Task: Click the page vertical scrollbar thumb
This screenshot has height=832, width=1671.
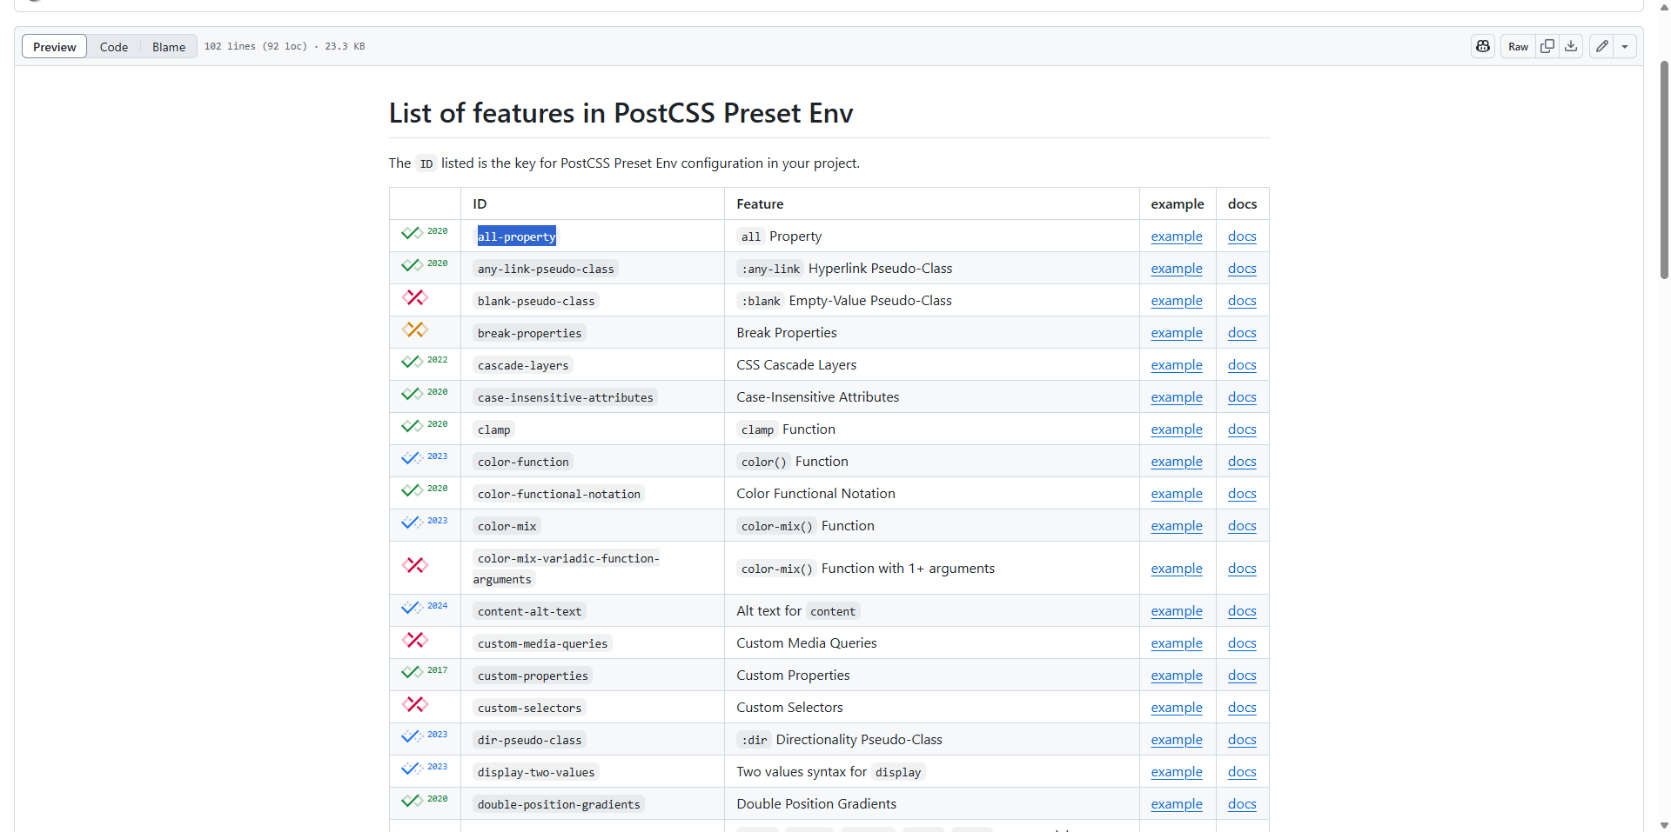Action: [x=1664, y=170]
